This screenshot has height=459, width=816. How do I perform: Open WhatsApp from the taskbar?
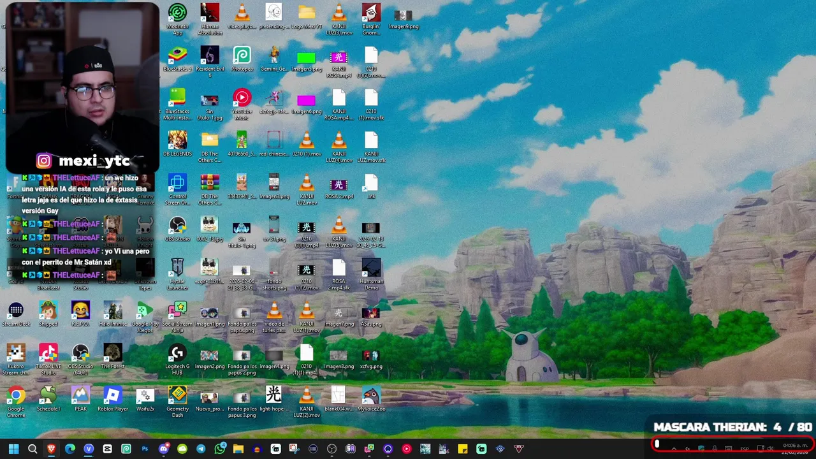pyautogui.click(x=220, y=449)
